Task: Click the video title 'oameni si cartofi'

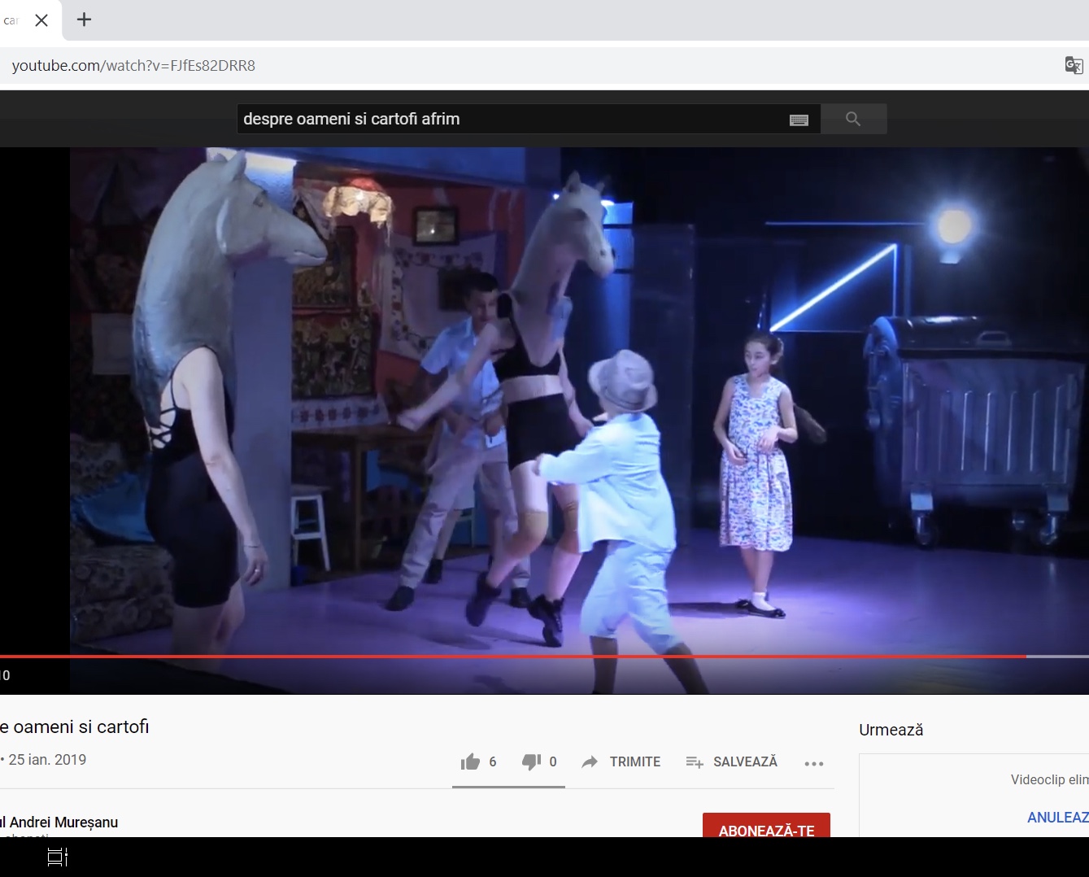Action: pos(75,726)
